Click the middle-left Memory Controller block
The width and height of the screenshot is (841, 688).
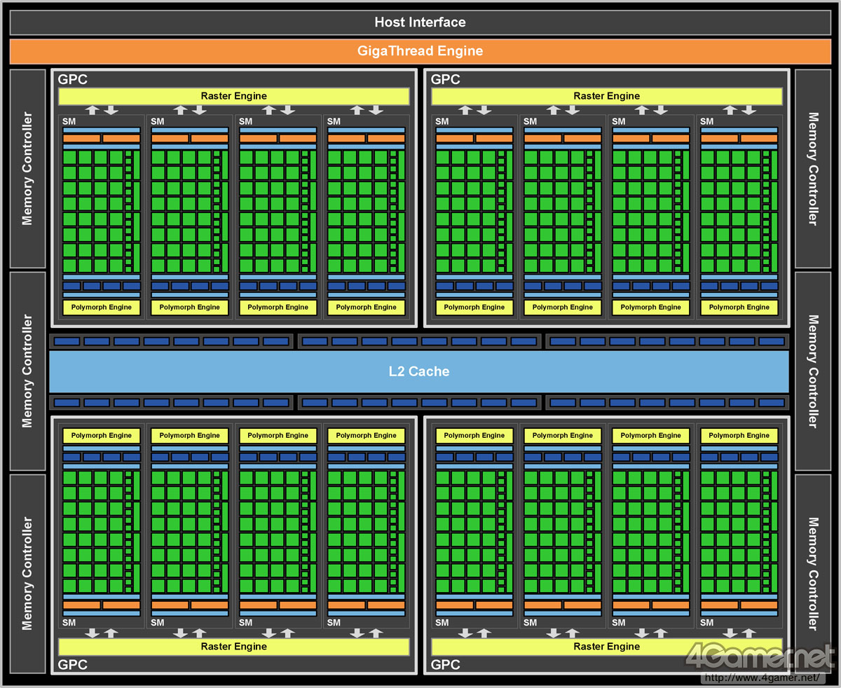click(27, 371)
